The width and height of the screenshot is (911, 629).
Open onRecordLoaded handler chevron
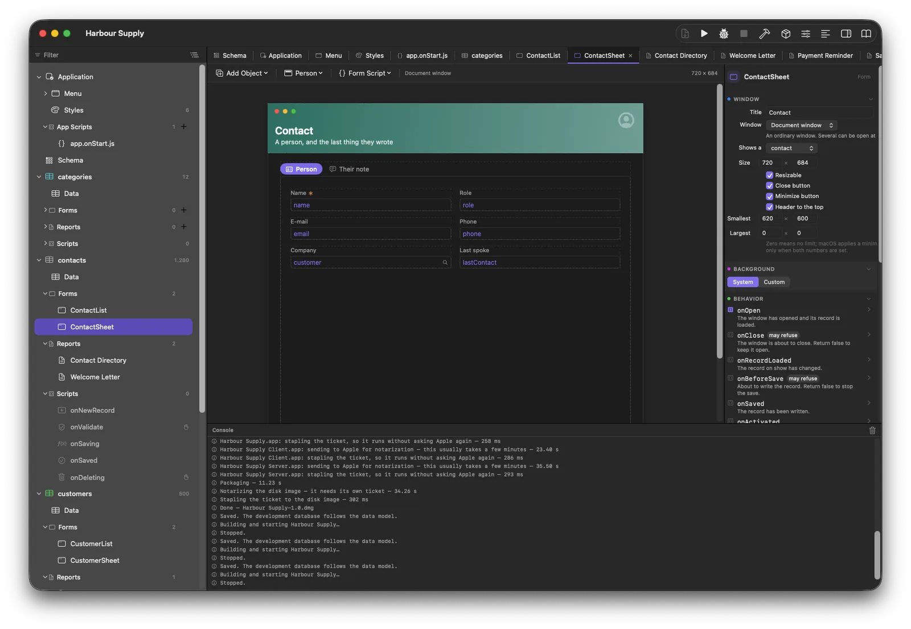point(869,360)
